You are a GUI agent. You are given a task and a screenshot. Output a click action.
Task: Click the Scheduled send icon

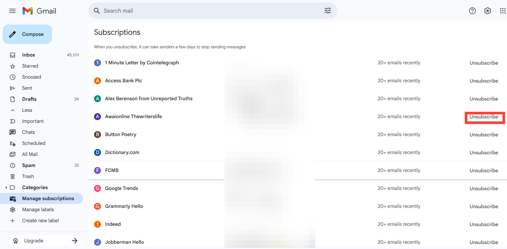click(x=12, y=143)
